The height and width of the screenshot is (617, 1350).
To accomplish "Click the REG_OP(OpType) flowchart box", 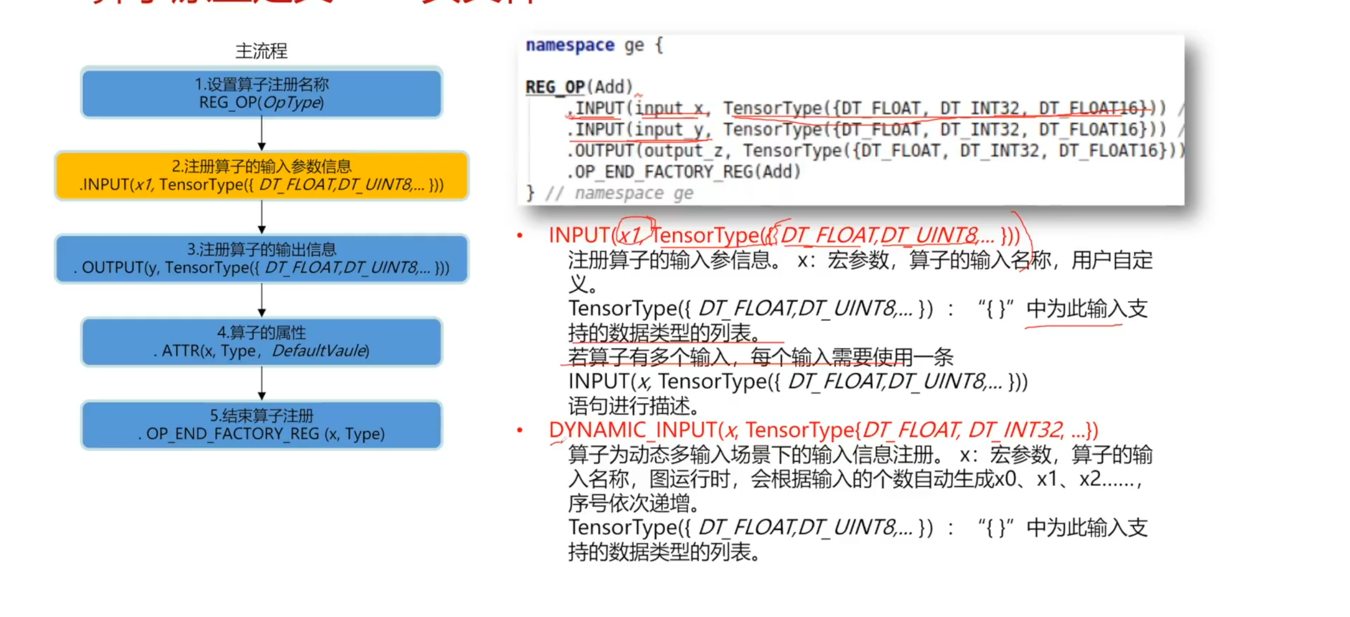I will 261,93.
